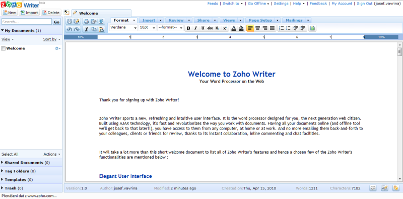Click the maximize editor icon beside Welcome tab
Screen dimensions: 403x199
tap(66, 12)
